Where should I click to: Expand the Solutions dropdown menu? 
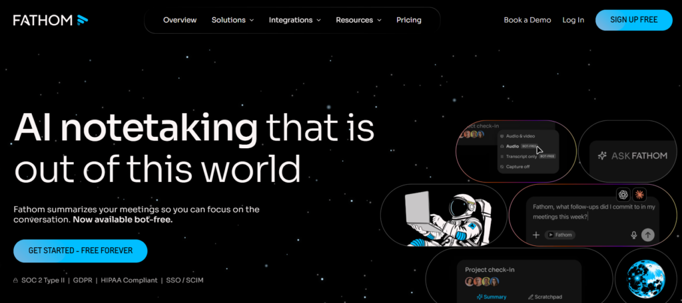tap(232, 20)
